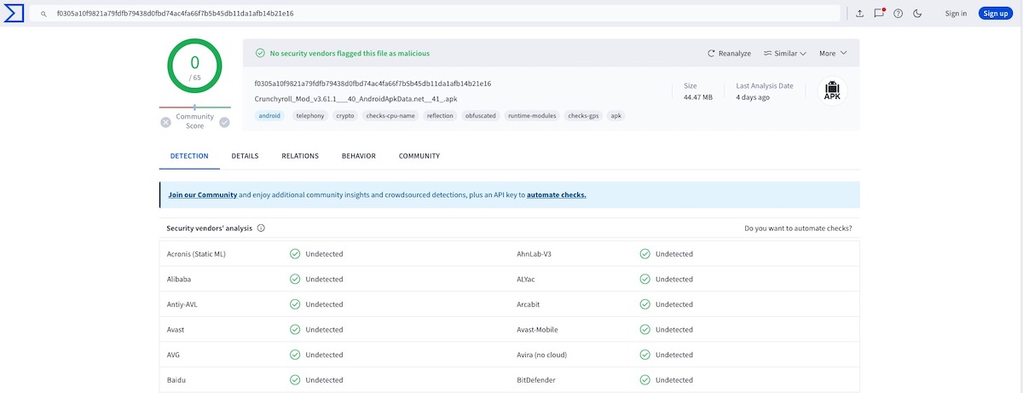Click the reflection tag
This screenshot has width=1023, height=393.
[441, 115]
